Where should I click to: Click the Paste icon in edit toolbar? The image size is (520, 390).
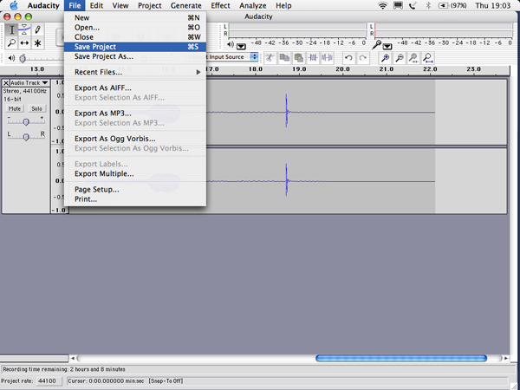(x=299, y=58)
